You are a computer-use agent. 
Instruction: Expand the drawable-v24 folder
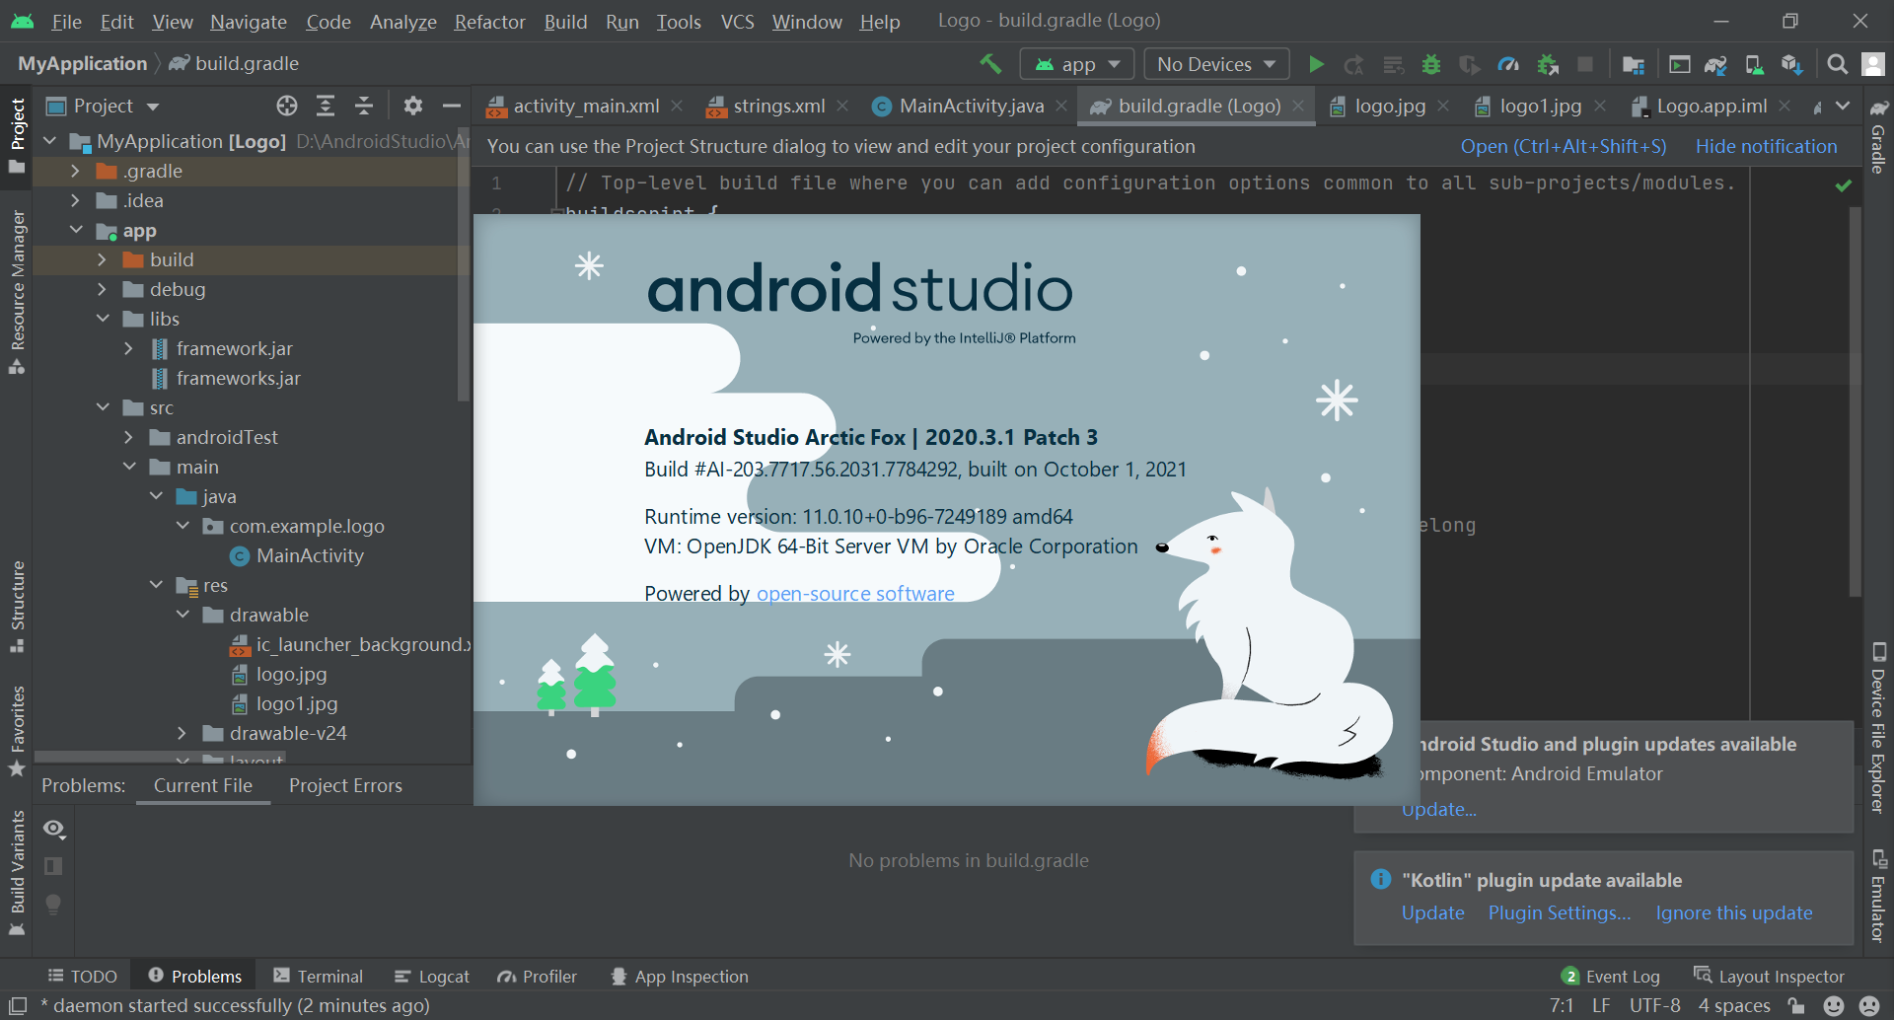click(182, 733)
